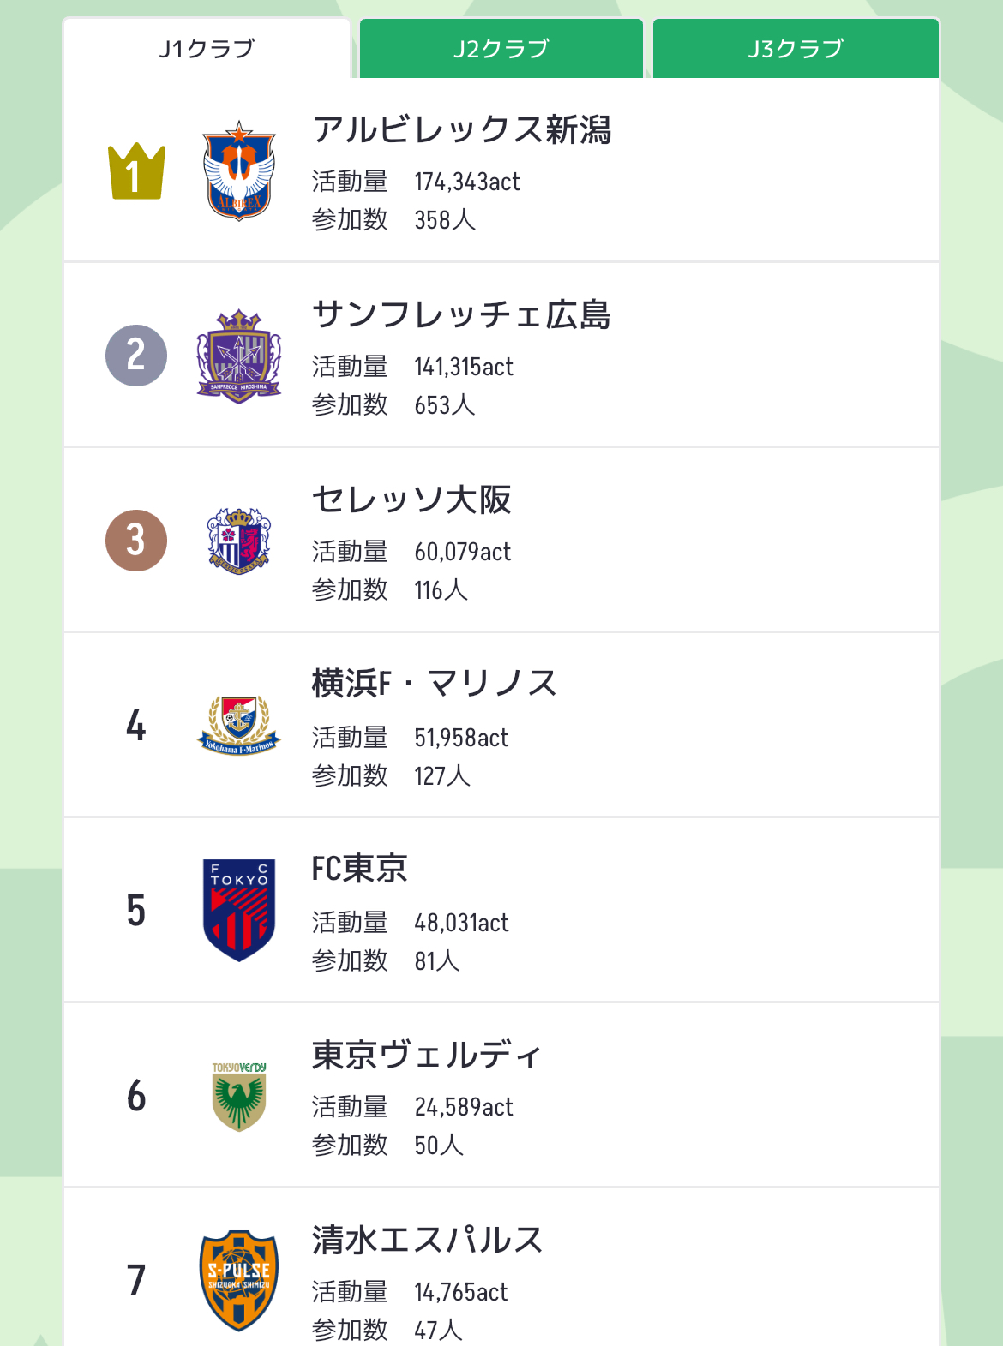Open 清水エスパルス club name
The image size is (1003, 1346).
point(428,1240)
